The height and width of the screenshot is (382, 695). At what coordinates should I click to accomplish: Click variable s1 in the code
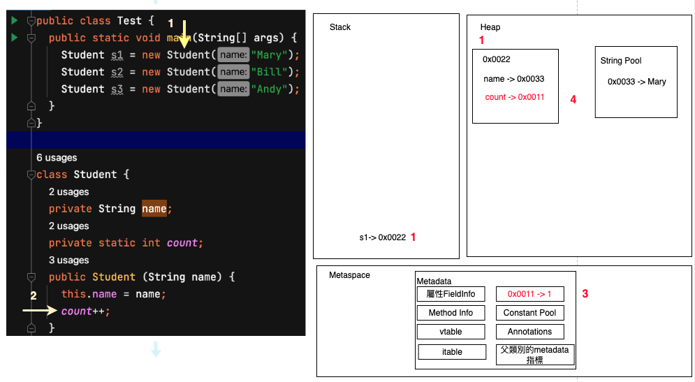click(117, 55)
